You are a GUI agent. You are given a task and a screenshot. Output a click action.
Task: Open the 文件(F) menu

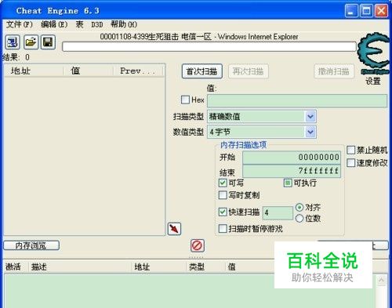[x=20, y=24]
